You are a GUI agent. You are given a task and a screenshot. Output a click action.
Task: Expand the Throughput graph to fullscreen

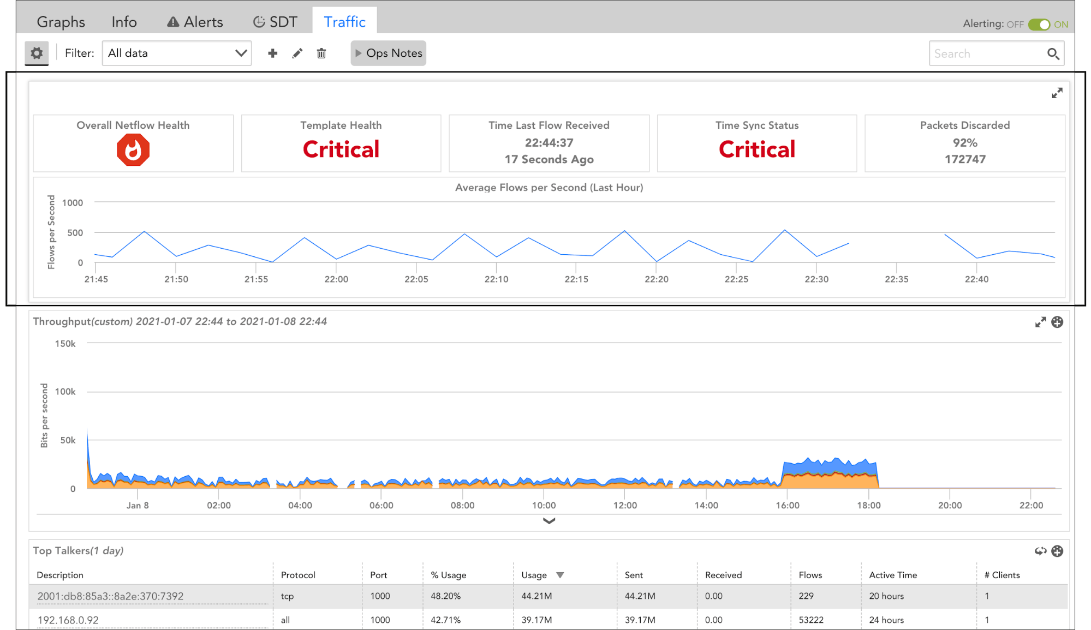coord(1040,322)
